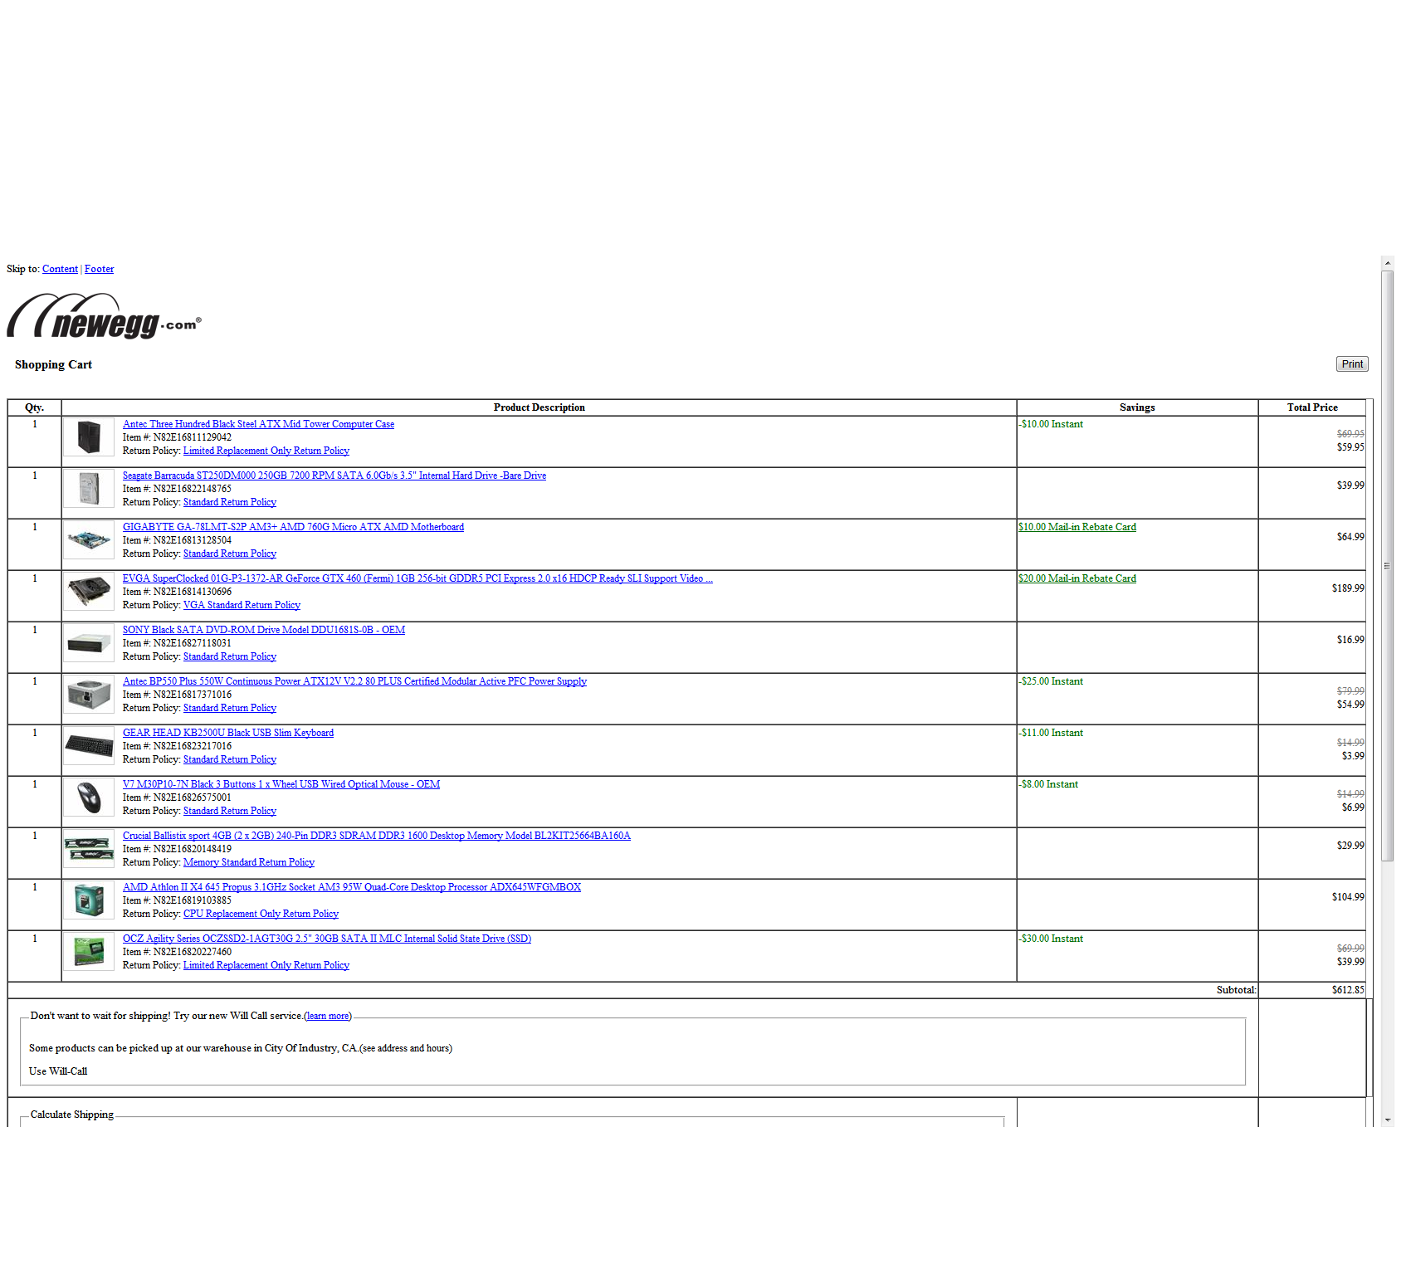Viewport: 1411px width, 1278px height.
Task: Open Crucial Ballistix sport 4GB memory link
Action: 377,836
